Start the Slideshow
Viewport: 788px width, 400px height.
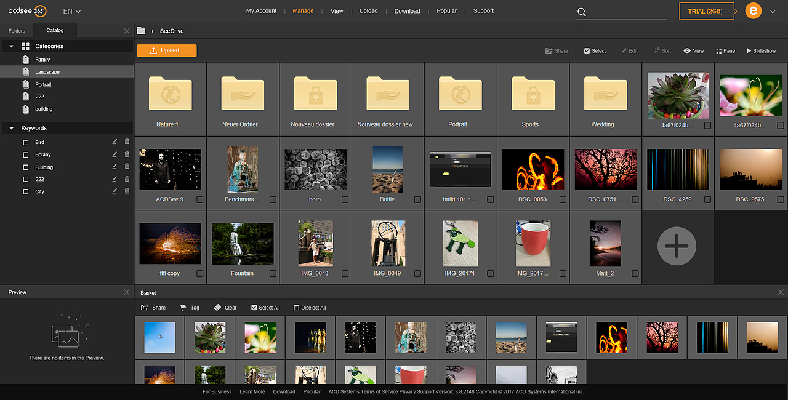pyautogui.click(x=761, y=51)
